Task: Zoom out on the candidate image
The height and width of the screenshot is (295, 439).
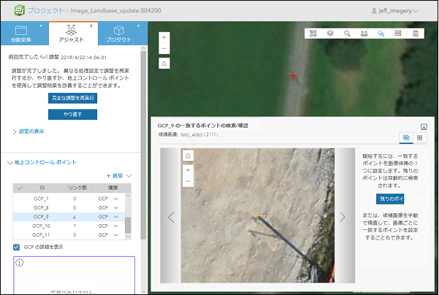Action: (x=188, y=181)
